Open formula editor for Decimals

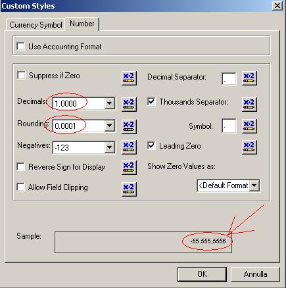pos(129,104)
